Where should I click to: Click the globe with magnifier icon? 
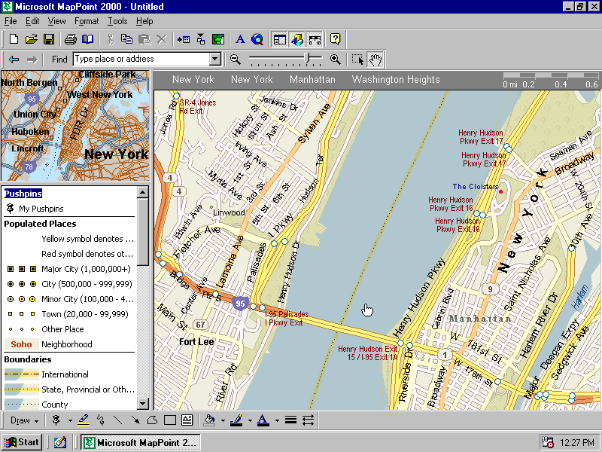point(257,39)
